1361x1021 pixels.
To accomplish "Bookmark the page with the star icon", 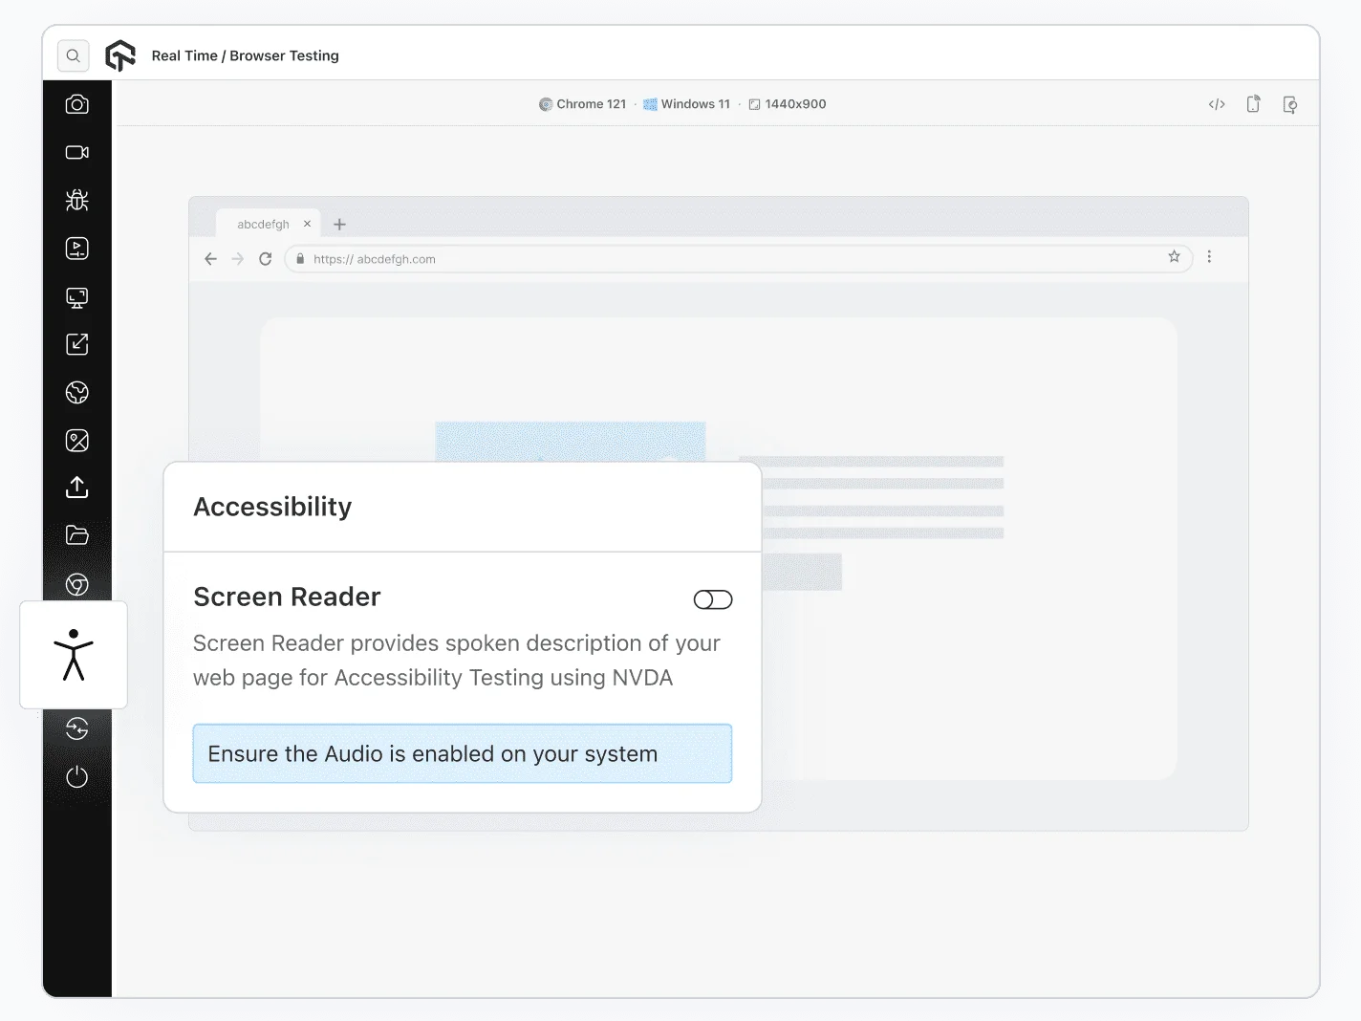I will (x=1174, y=257).
